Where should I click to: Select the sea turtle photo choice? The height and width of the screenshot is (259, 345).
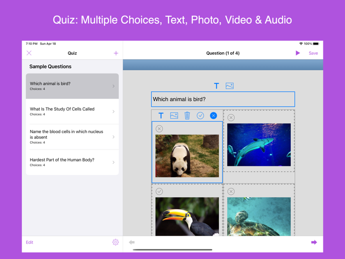pos(259,217)
